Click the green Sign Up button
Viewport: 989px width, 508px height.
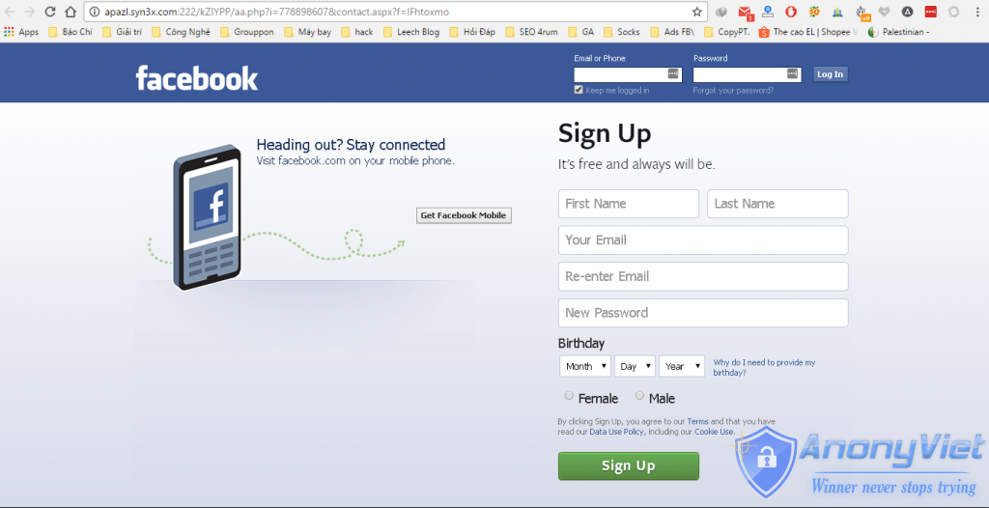[628, 466]
